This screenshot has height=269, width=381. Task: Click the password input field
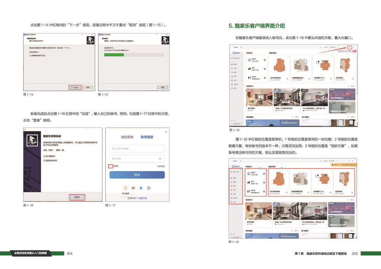click(137, 159)
